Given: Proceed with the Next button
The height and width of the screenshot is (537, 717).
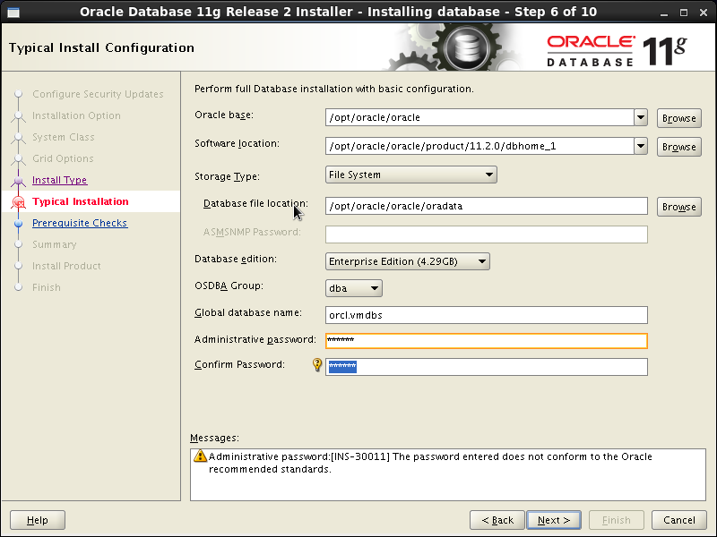Looking at the screenshot, I should 554,520.
